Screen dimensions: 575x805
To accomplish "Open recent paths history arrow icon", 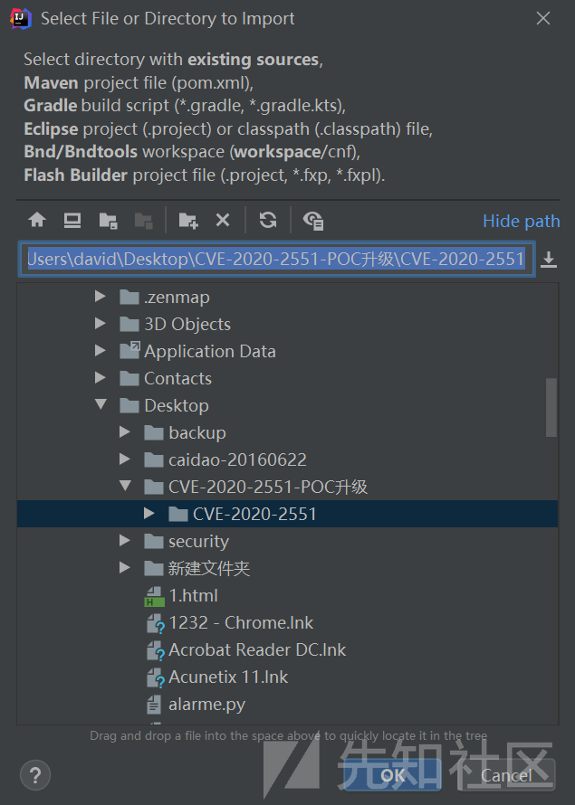I will pyautogui.click(x=549, y=260).
